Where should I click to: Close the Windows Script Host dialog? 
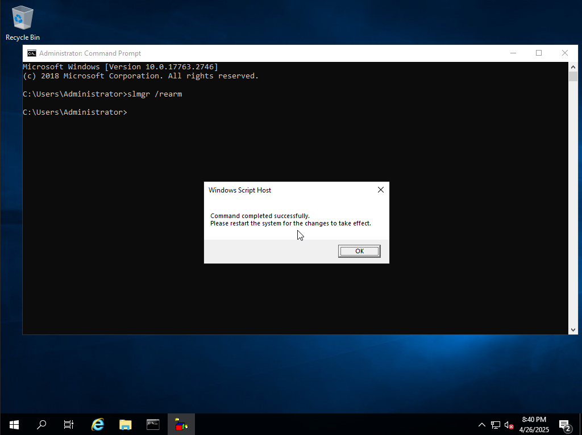point(380,190)
